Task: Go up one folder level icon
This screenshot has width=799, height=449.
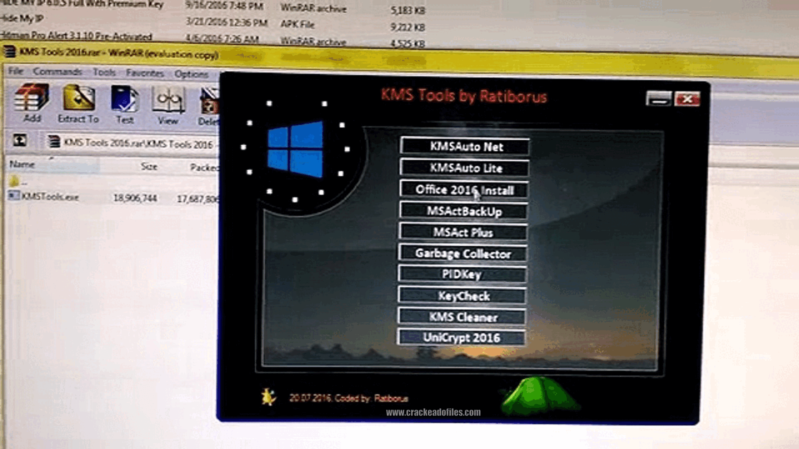Action: coord(20,140)
